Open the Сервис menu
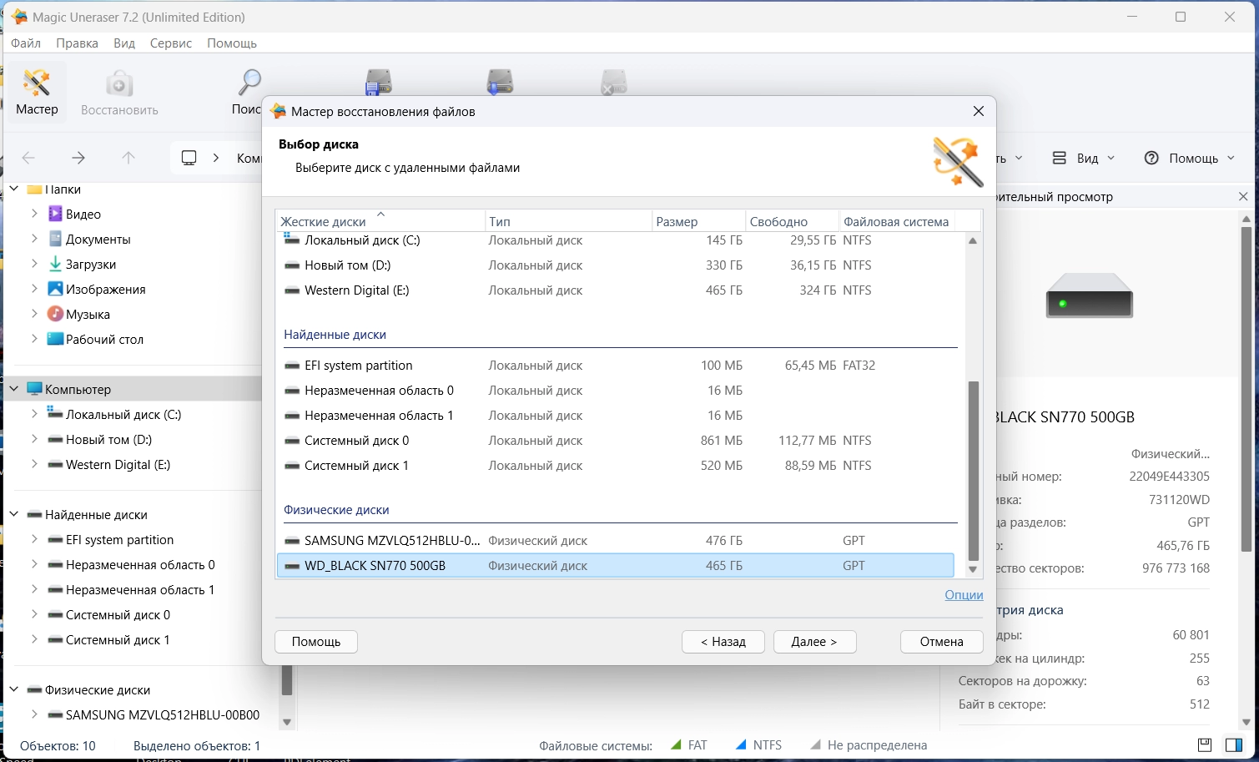The image size is (1259, 762). tap(171, 43)
